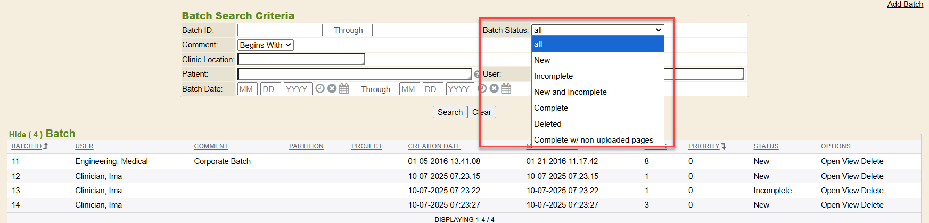Click the Batch ID input field
The image size is (929, 223).
pos(280,30)
